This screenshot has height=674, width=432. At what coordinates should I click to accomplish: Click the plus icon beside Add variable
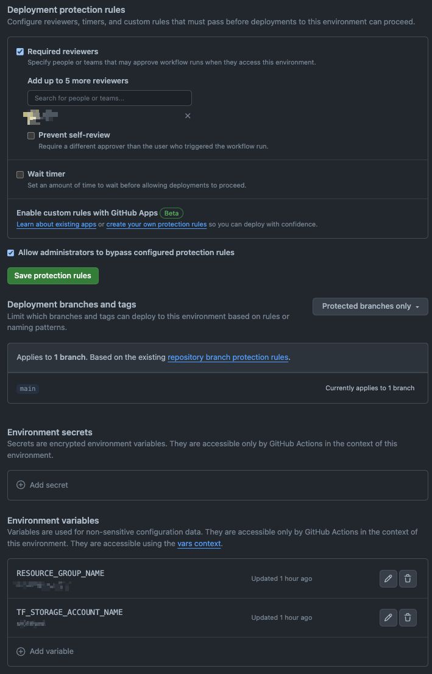(x=21, y=651)
